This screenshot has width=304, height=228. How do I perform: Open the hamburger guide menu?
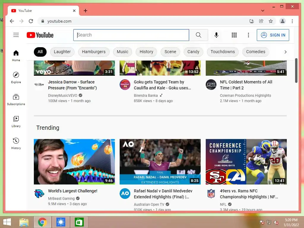(x=16, y=35)
